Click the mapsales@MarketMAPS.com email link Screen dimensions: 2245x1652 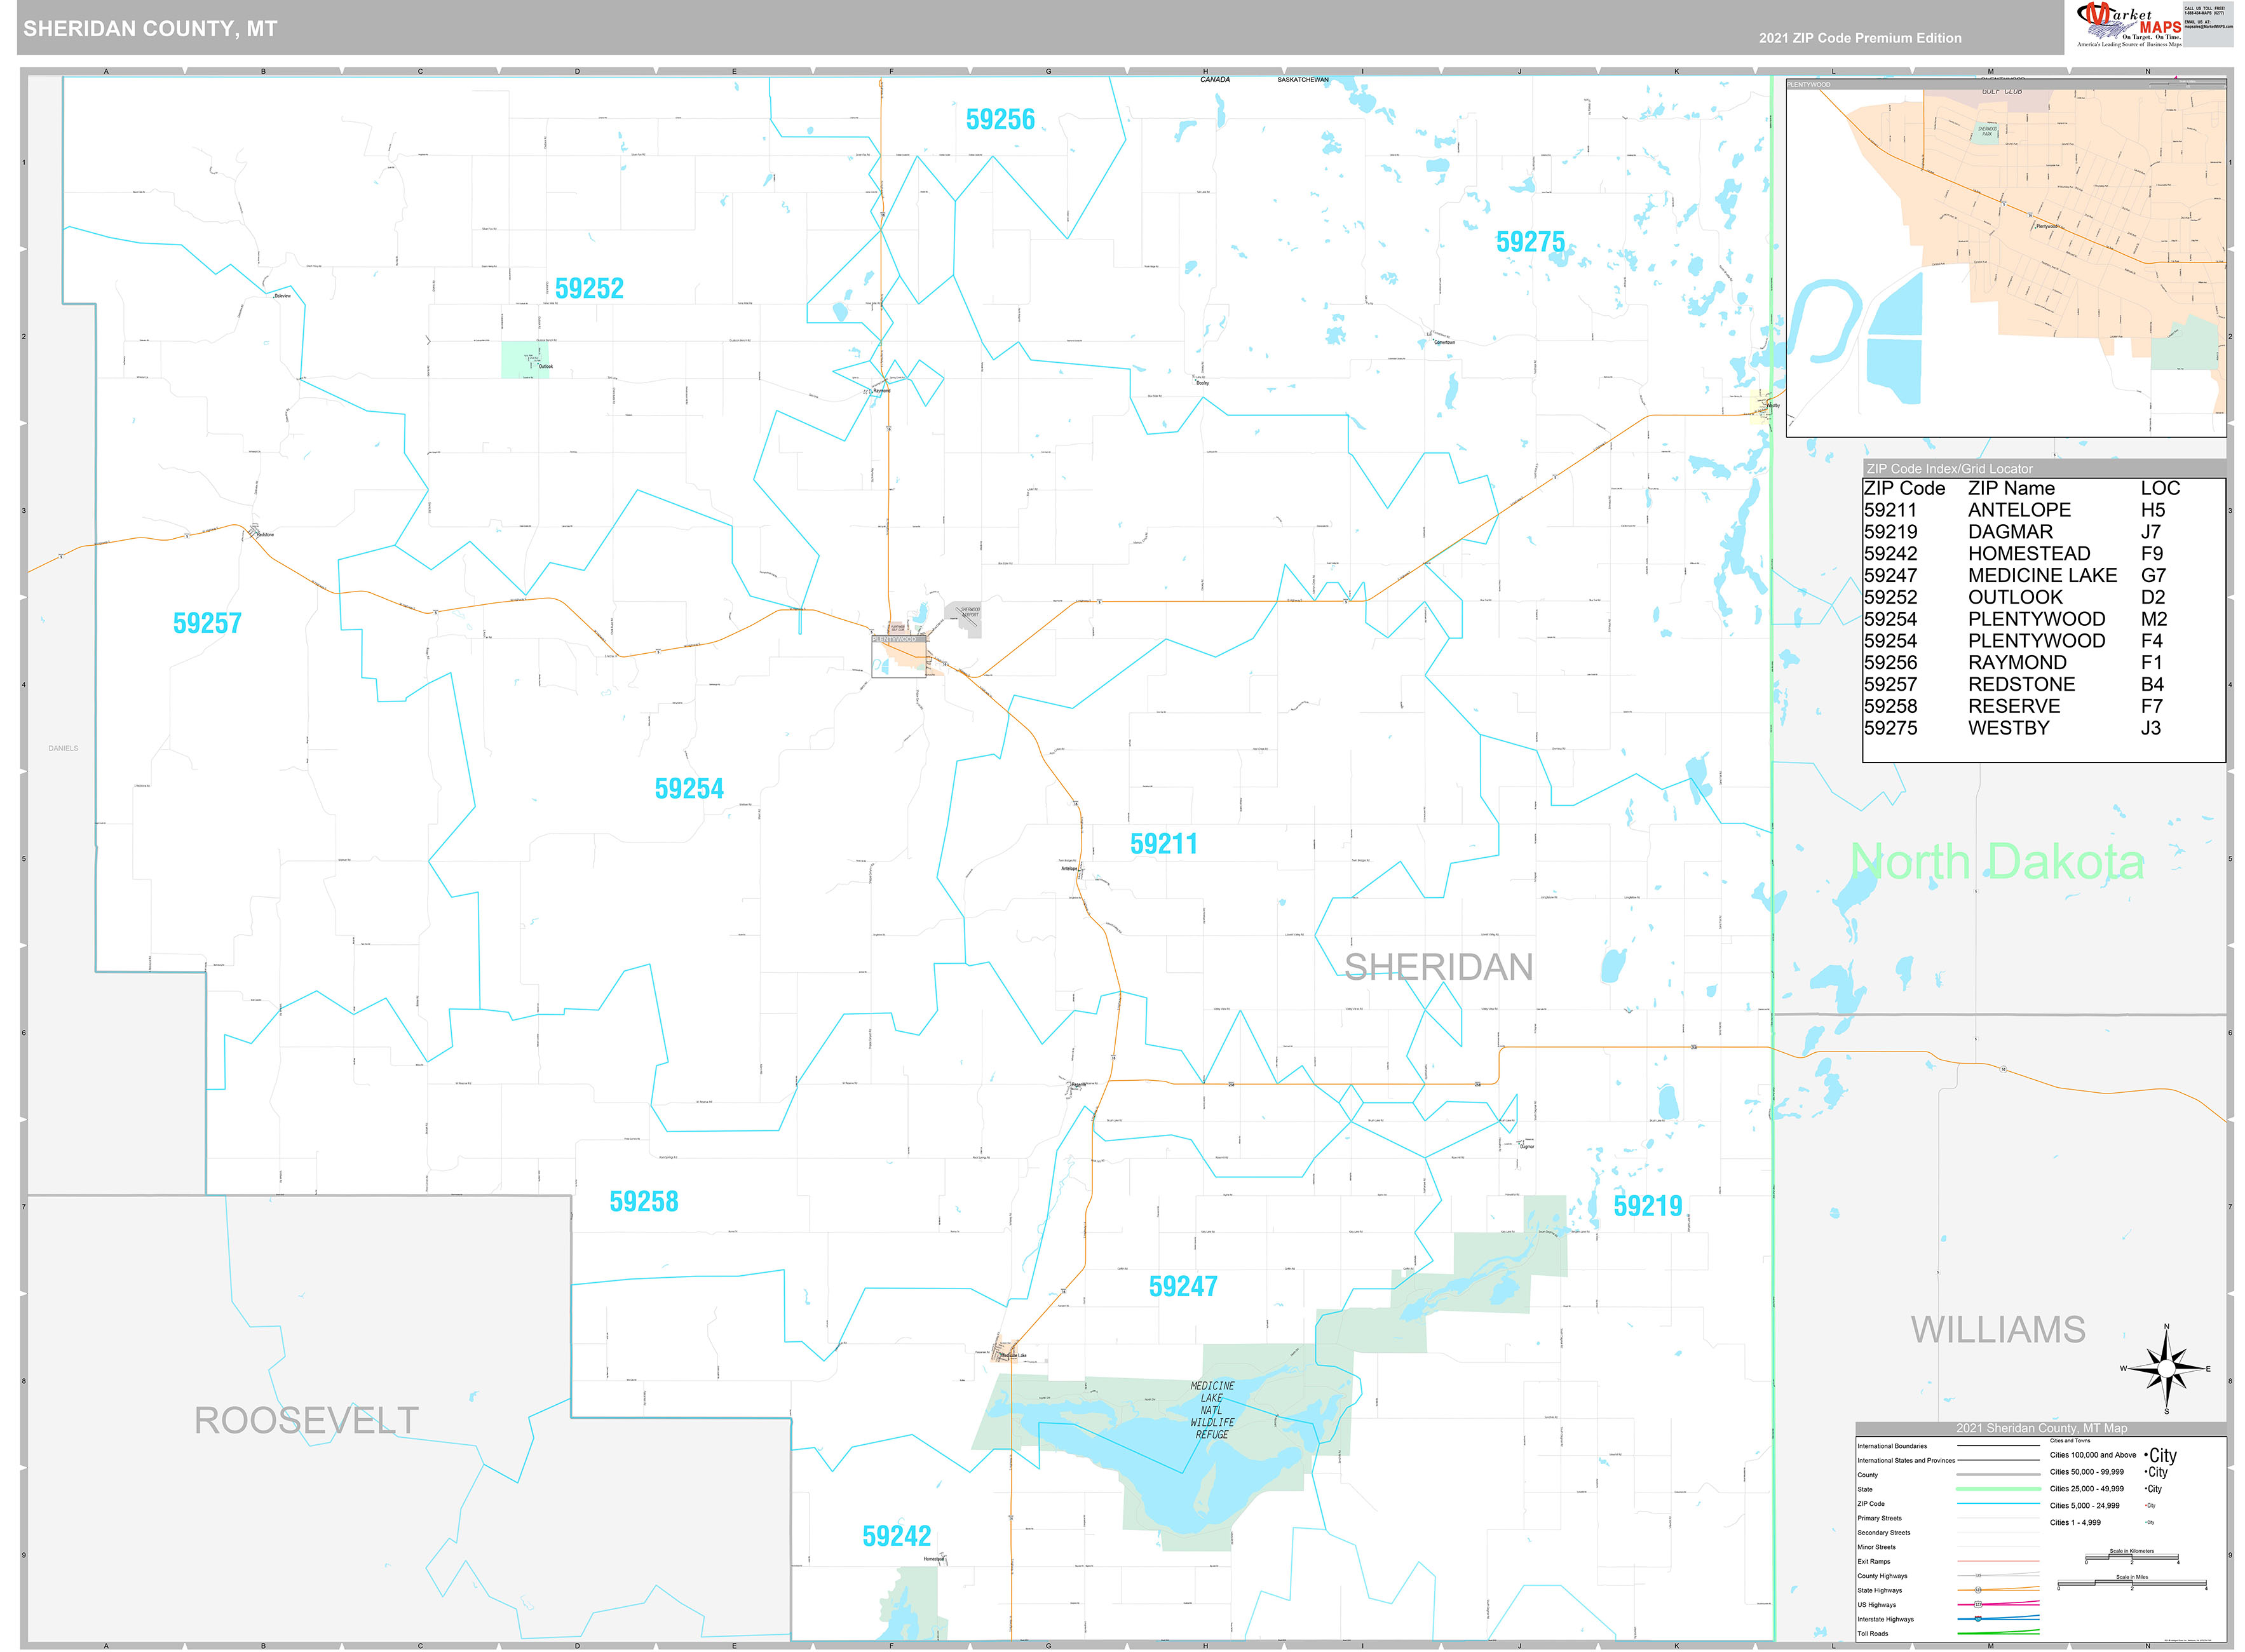tap(2209, 26)
